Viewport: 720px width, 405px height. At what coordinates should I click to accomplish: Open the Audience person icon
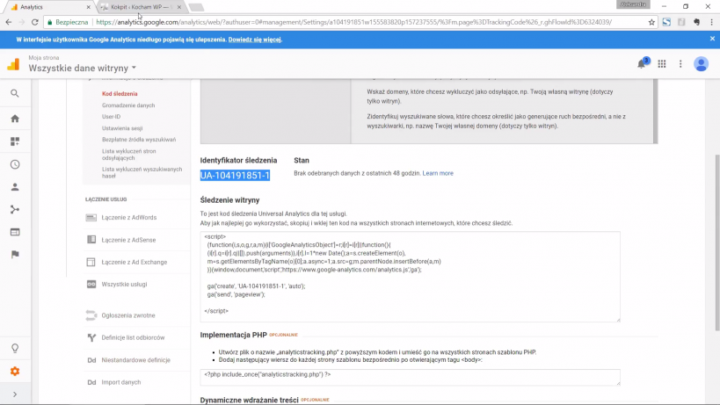[15, 186]
